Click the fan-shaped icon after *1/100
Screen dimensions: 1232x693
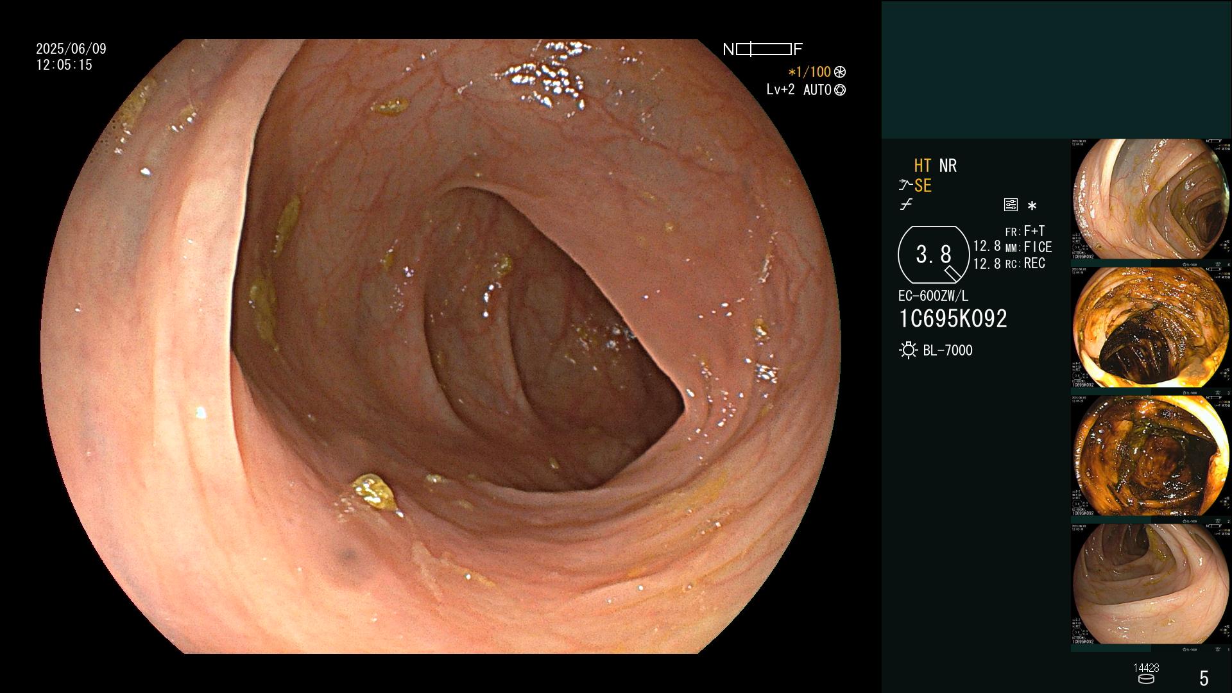[840, 73]
